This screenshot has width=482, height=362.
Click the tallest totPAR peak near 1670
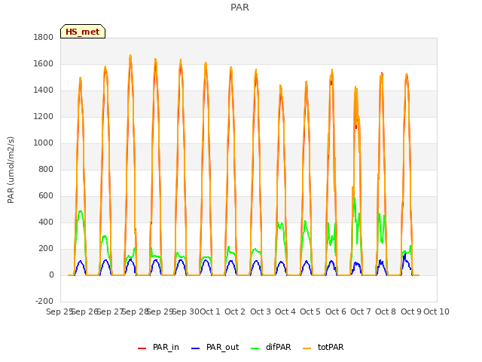tap(130, 55)
